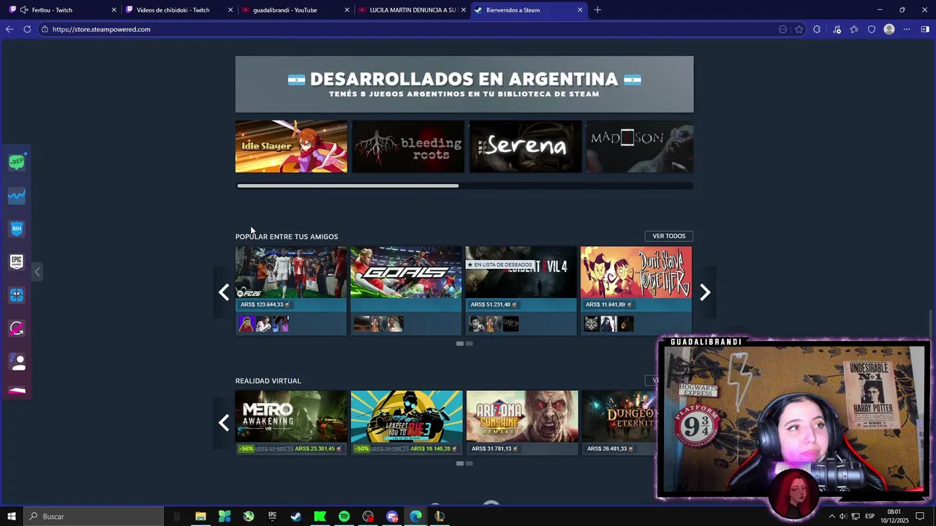
Task: Collapse the extension sidebar with the arrow
Action: [x=37, y=272]
